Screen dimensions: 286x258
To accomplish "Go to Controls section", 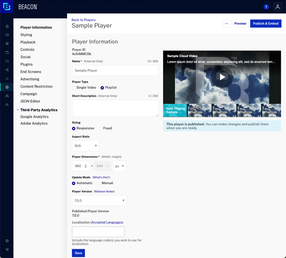I will click(x=27, y=50).
